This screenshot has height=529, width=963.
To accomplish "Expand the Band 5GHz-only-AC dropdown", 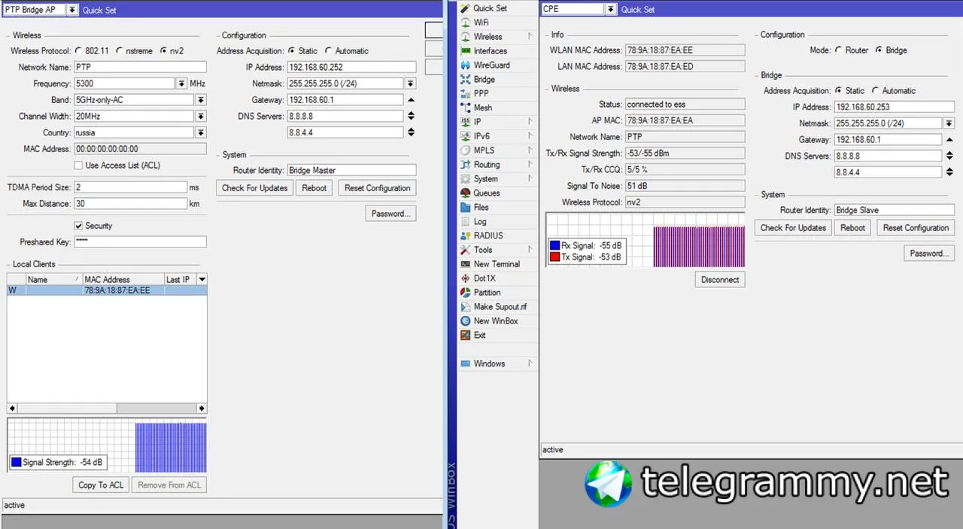I will point(201,100).
